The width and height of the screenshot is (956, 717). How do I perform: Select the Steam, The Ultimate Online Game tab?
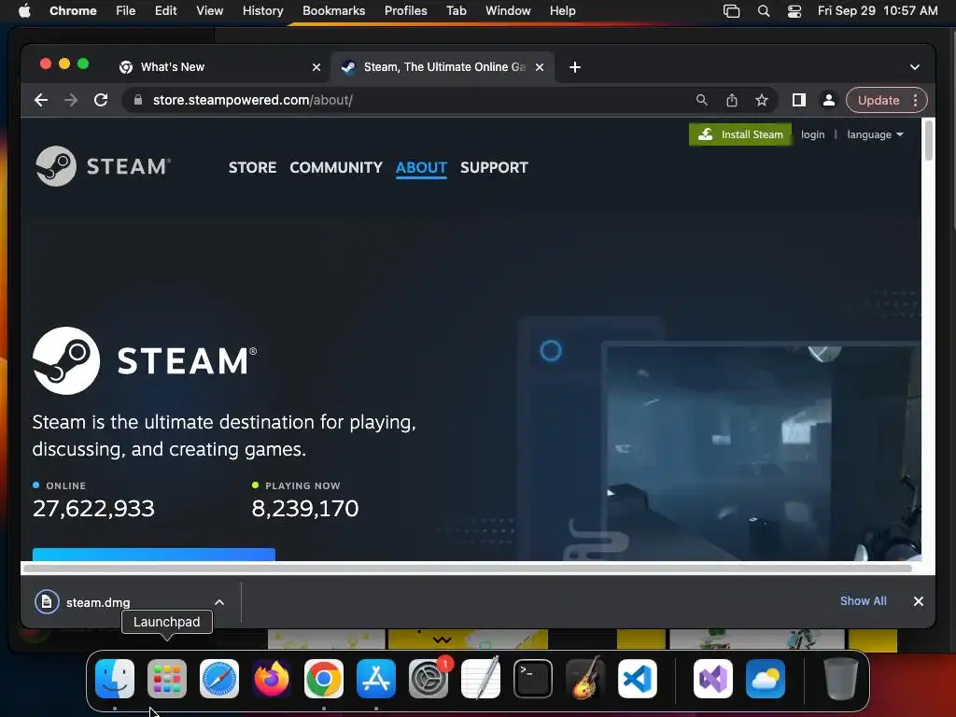[x=442, y=67]
